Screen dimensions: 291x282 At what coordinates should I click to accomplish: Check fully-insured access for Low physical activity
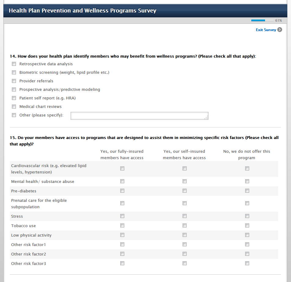(x=122, y=235)
